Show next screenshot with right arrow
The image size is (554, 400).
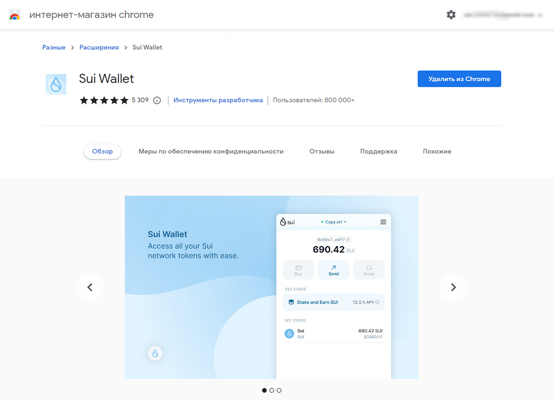pos(453,287)
